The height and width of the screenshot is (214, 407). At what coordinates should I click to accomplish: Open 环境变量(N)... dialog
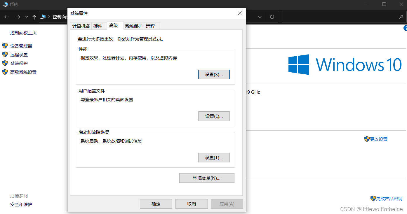[x=207, y=178]
